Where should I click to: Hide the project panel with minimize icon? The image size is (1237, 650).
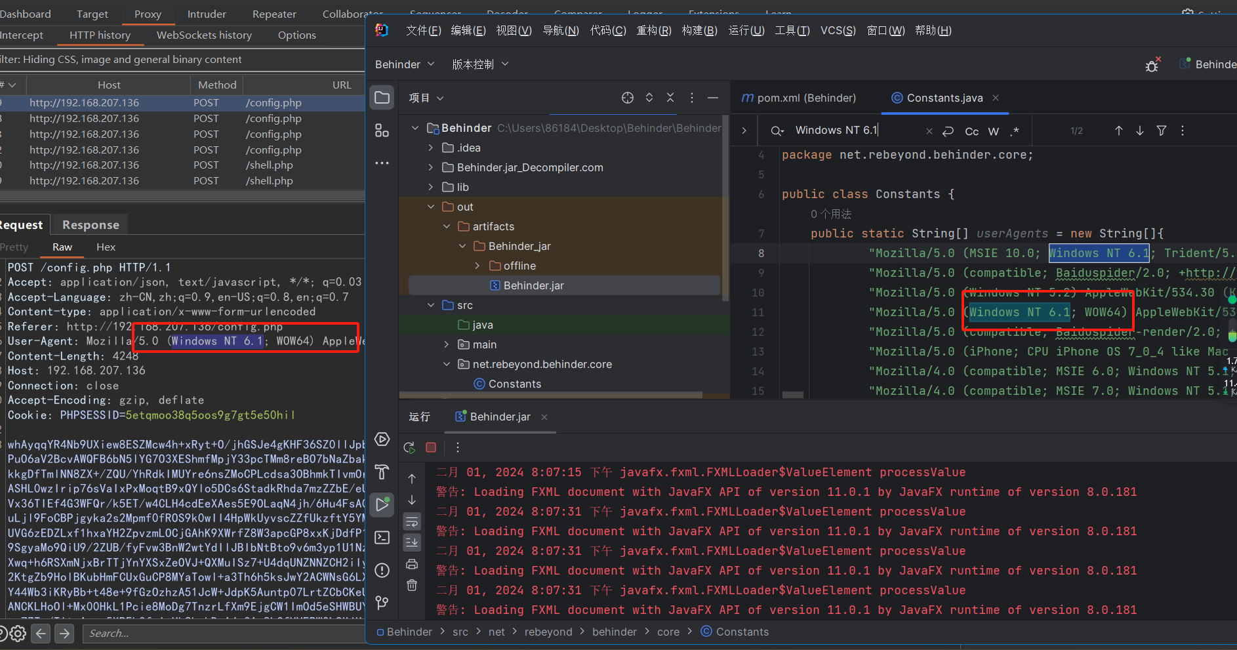coord(713,98)
